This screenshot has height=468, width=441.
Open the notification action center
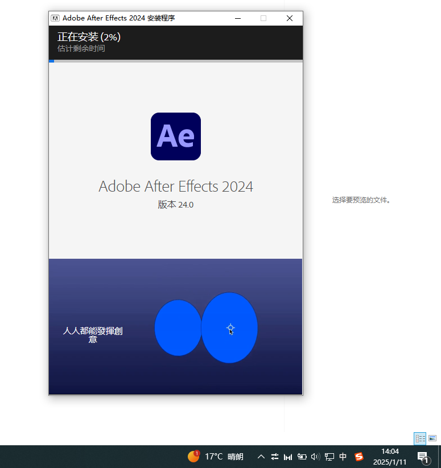pos(423,457)
